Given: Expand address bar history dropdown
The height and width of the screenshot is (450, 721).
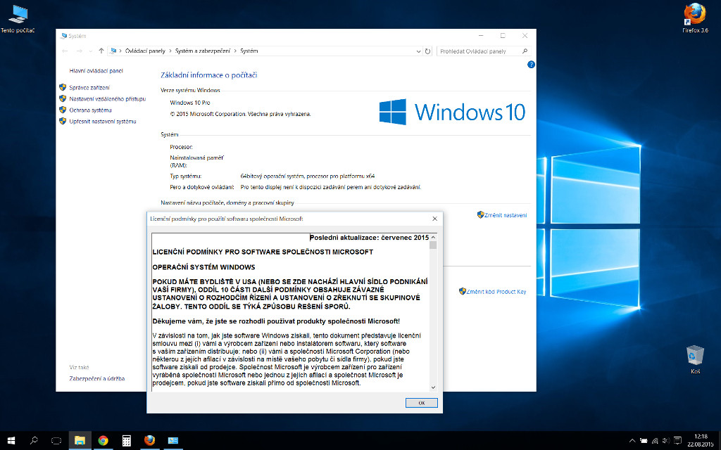Looking at the screenshot, I should click(418, 51).
